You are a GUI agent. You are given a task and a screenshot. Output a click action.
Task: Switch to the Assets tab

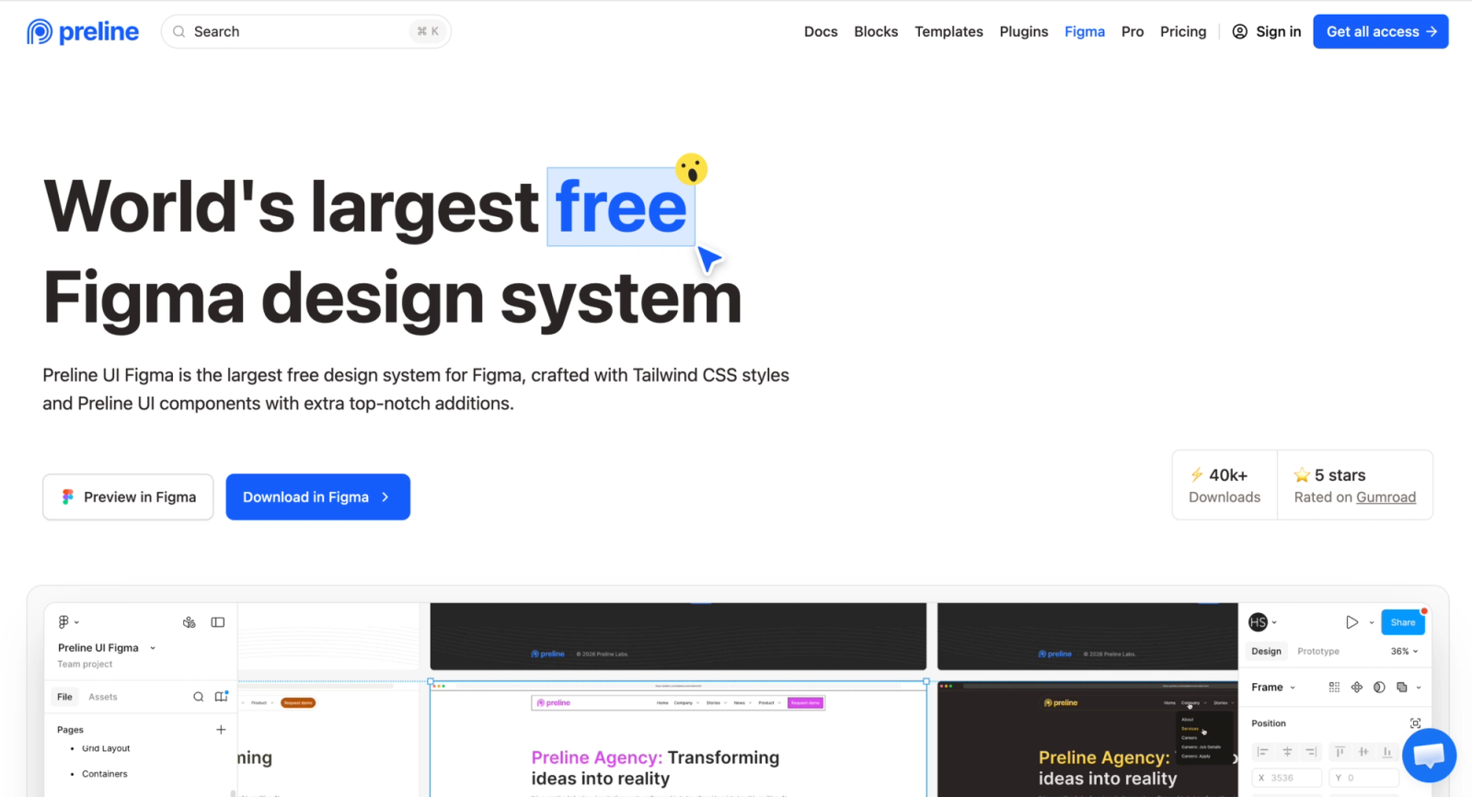(x=103, y=697)
